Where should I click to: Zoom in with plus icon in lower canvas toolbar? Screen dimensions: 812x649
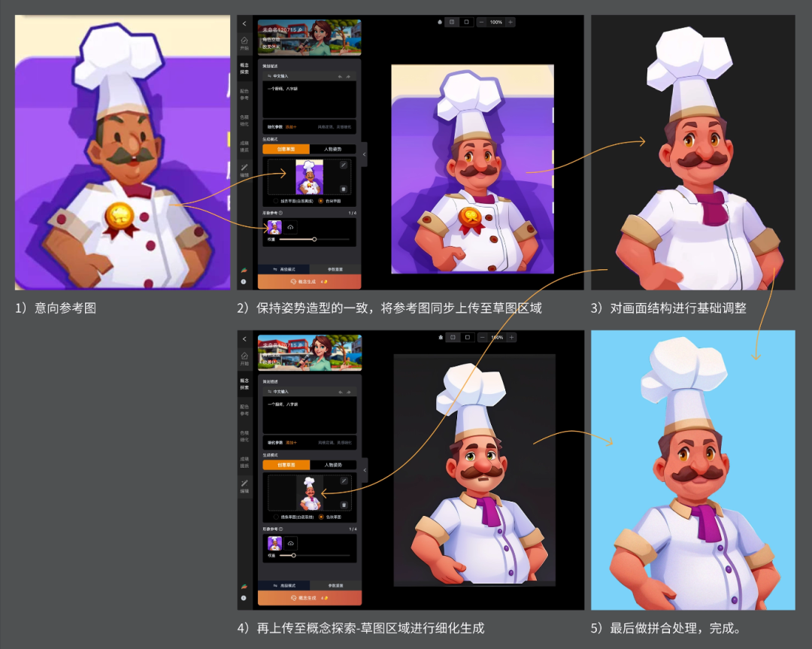511,338
